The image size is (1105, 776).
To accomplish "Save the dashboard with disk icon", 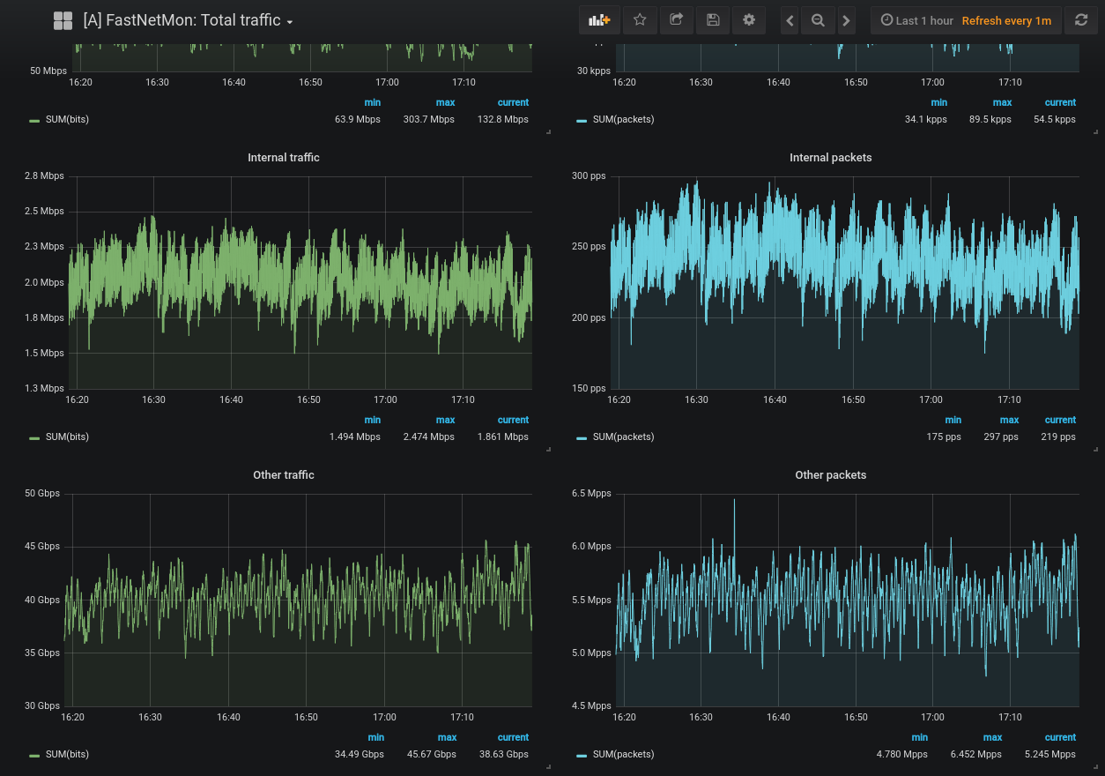I will click(x=713, y=20).
